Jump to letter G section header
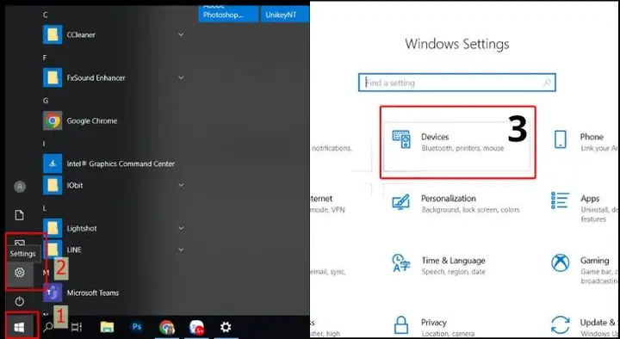The height and width of the screenshot is (339, 620). (x=46, y=101)
